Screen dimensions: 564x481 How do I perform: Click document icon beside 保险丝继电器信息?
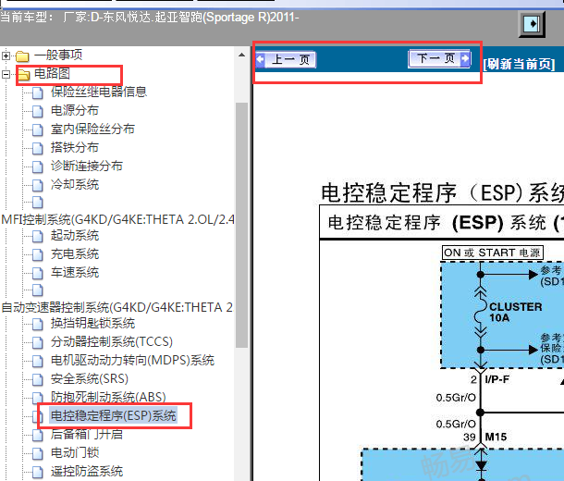pos(37,92)
